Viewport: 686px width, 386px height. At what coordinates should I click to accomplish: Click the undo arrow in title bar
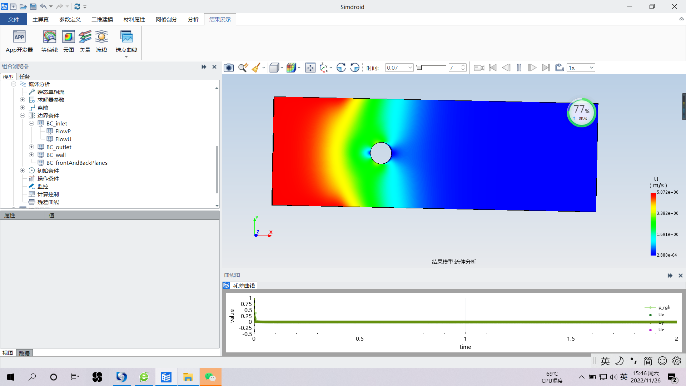[x=43, y=6]
